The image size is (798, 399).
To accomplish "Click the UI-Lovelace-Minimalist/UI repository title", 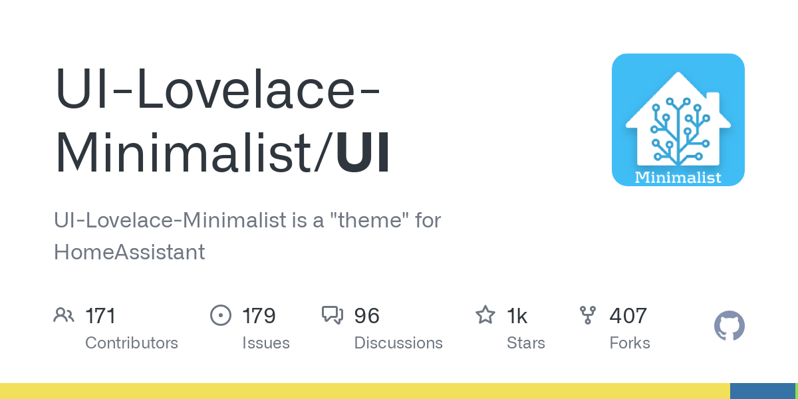I will 223,122.
